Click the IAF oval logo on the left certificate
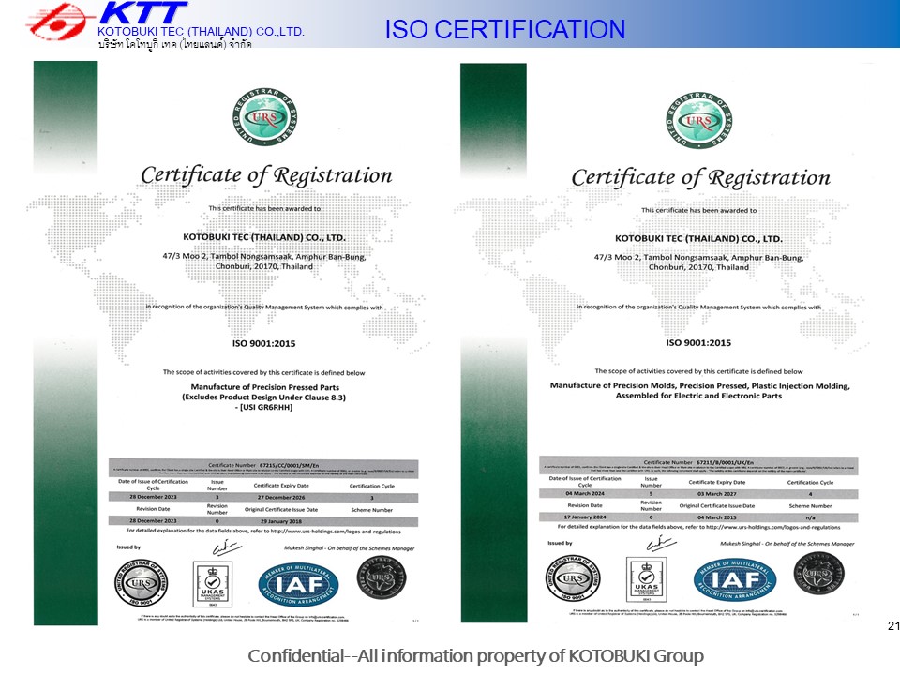Screen dimensions: 900x675 [x=298, y=584]
